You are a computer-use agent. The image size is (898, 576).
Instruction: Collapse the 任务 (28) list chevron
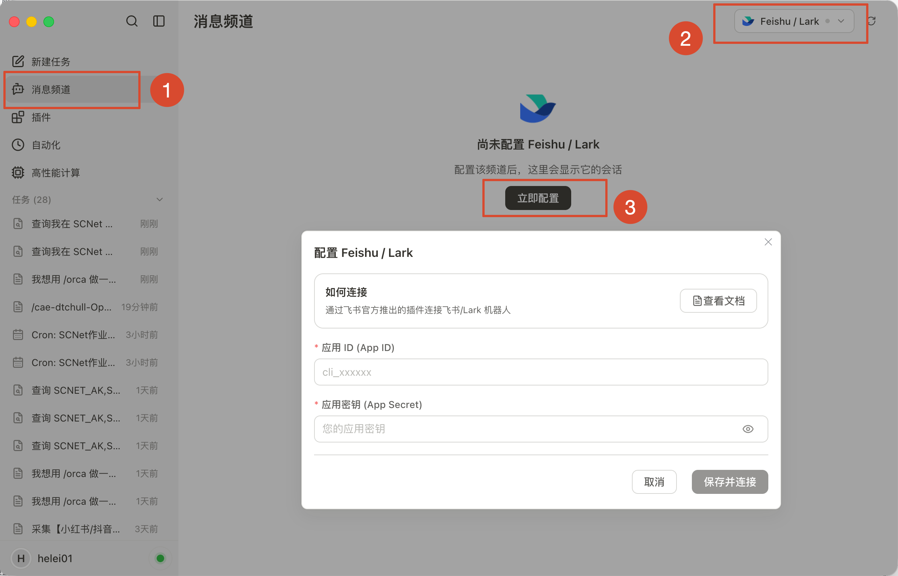pos(160,199)
